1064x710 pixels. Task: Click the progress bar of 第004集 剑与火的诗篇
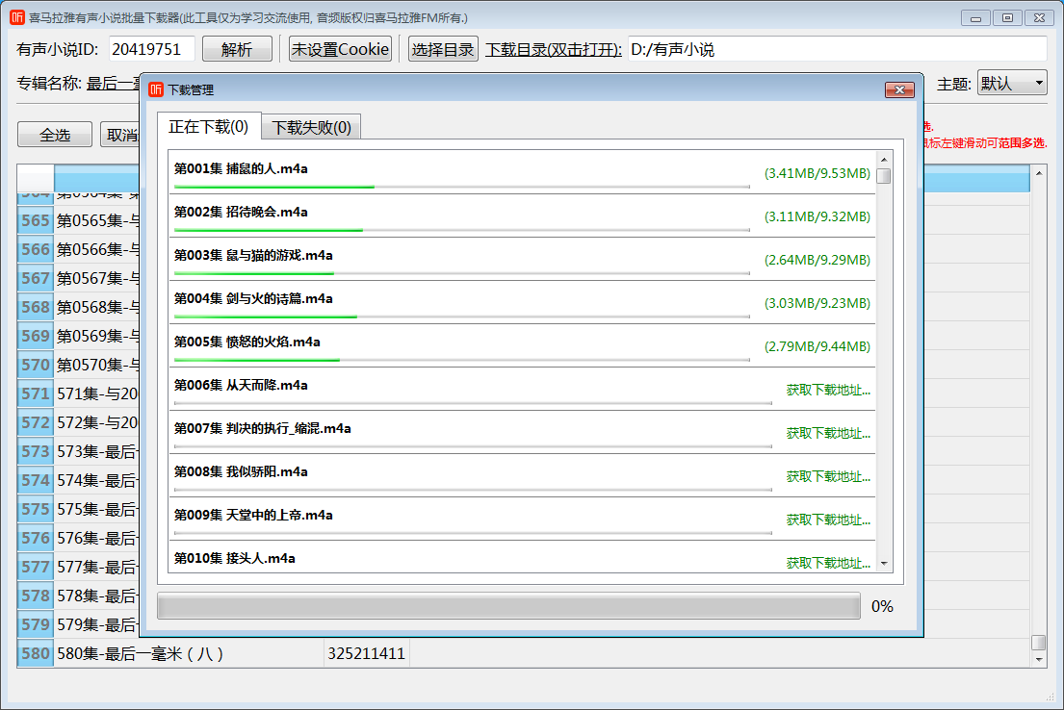[462, 317]
